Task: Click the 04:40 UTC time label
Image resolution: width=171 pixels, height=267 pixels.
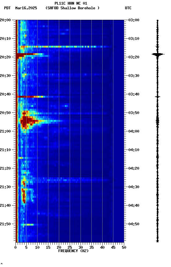Action: (134, 206)
